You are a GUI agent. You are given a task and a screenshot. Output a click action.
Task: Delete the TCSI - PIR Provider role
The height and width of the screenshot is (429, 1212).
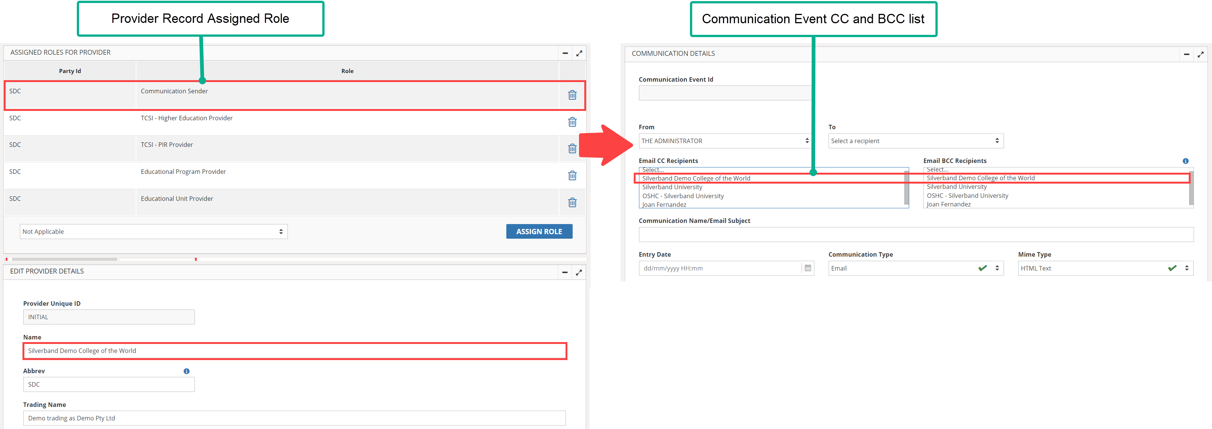(572, 149)
